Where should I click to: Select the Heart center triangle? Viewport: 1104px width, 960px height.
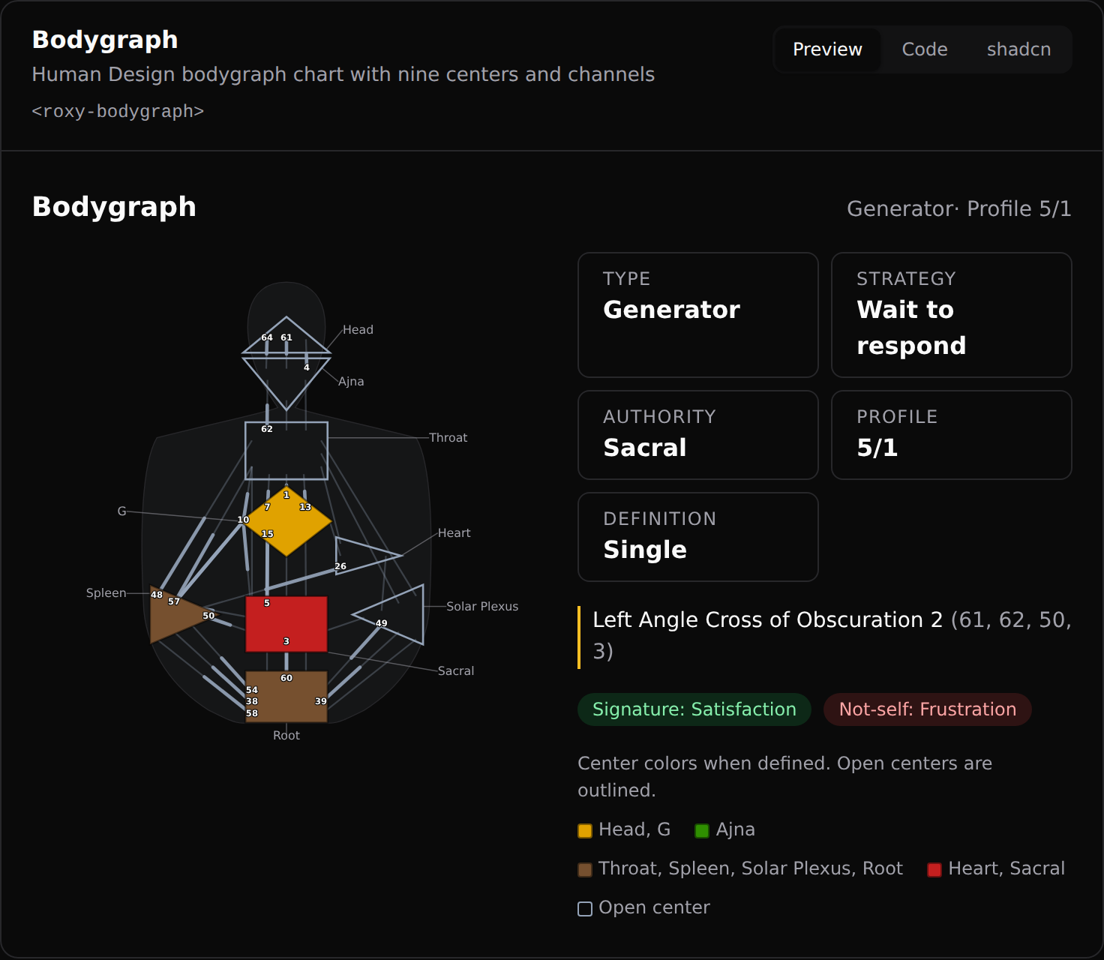coord(360,556)
